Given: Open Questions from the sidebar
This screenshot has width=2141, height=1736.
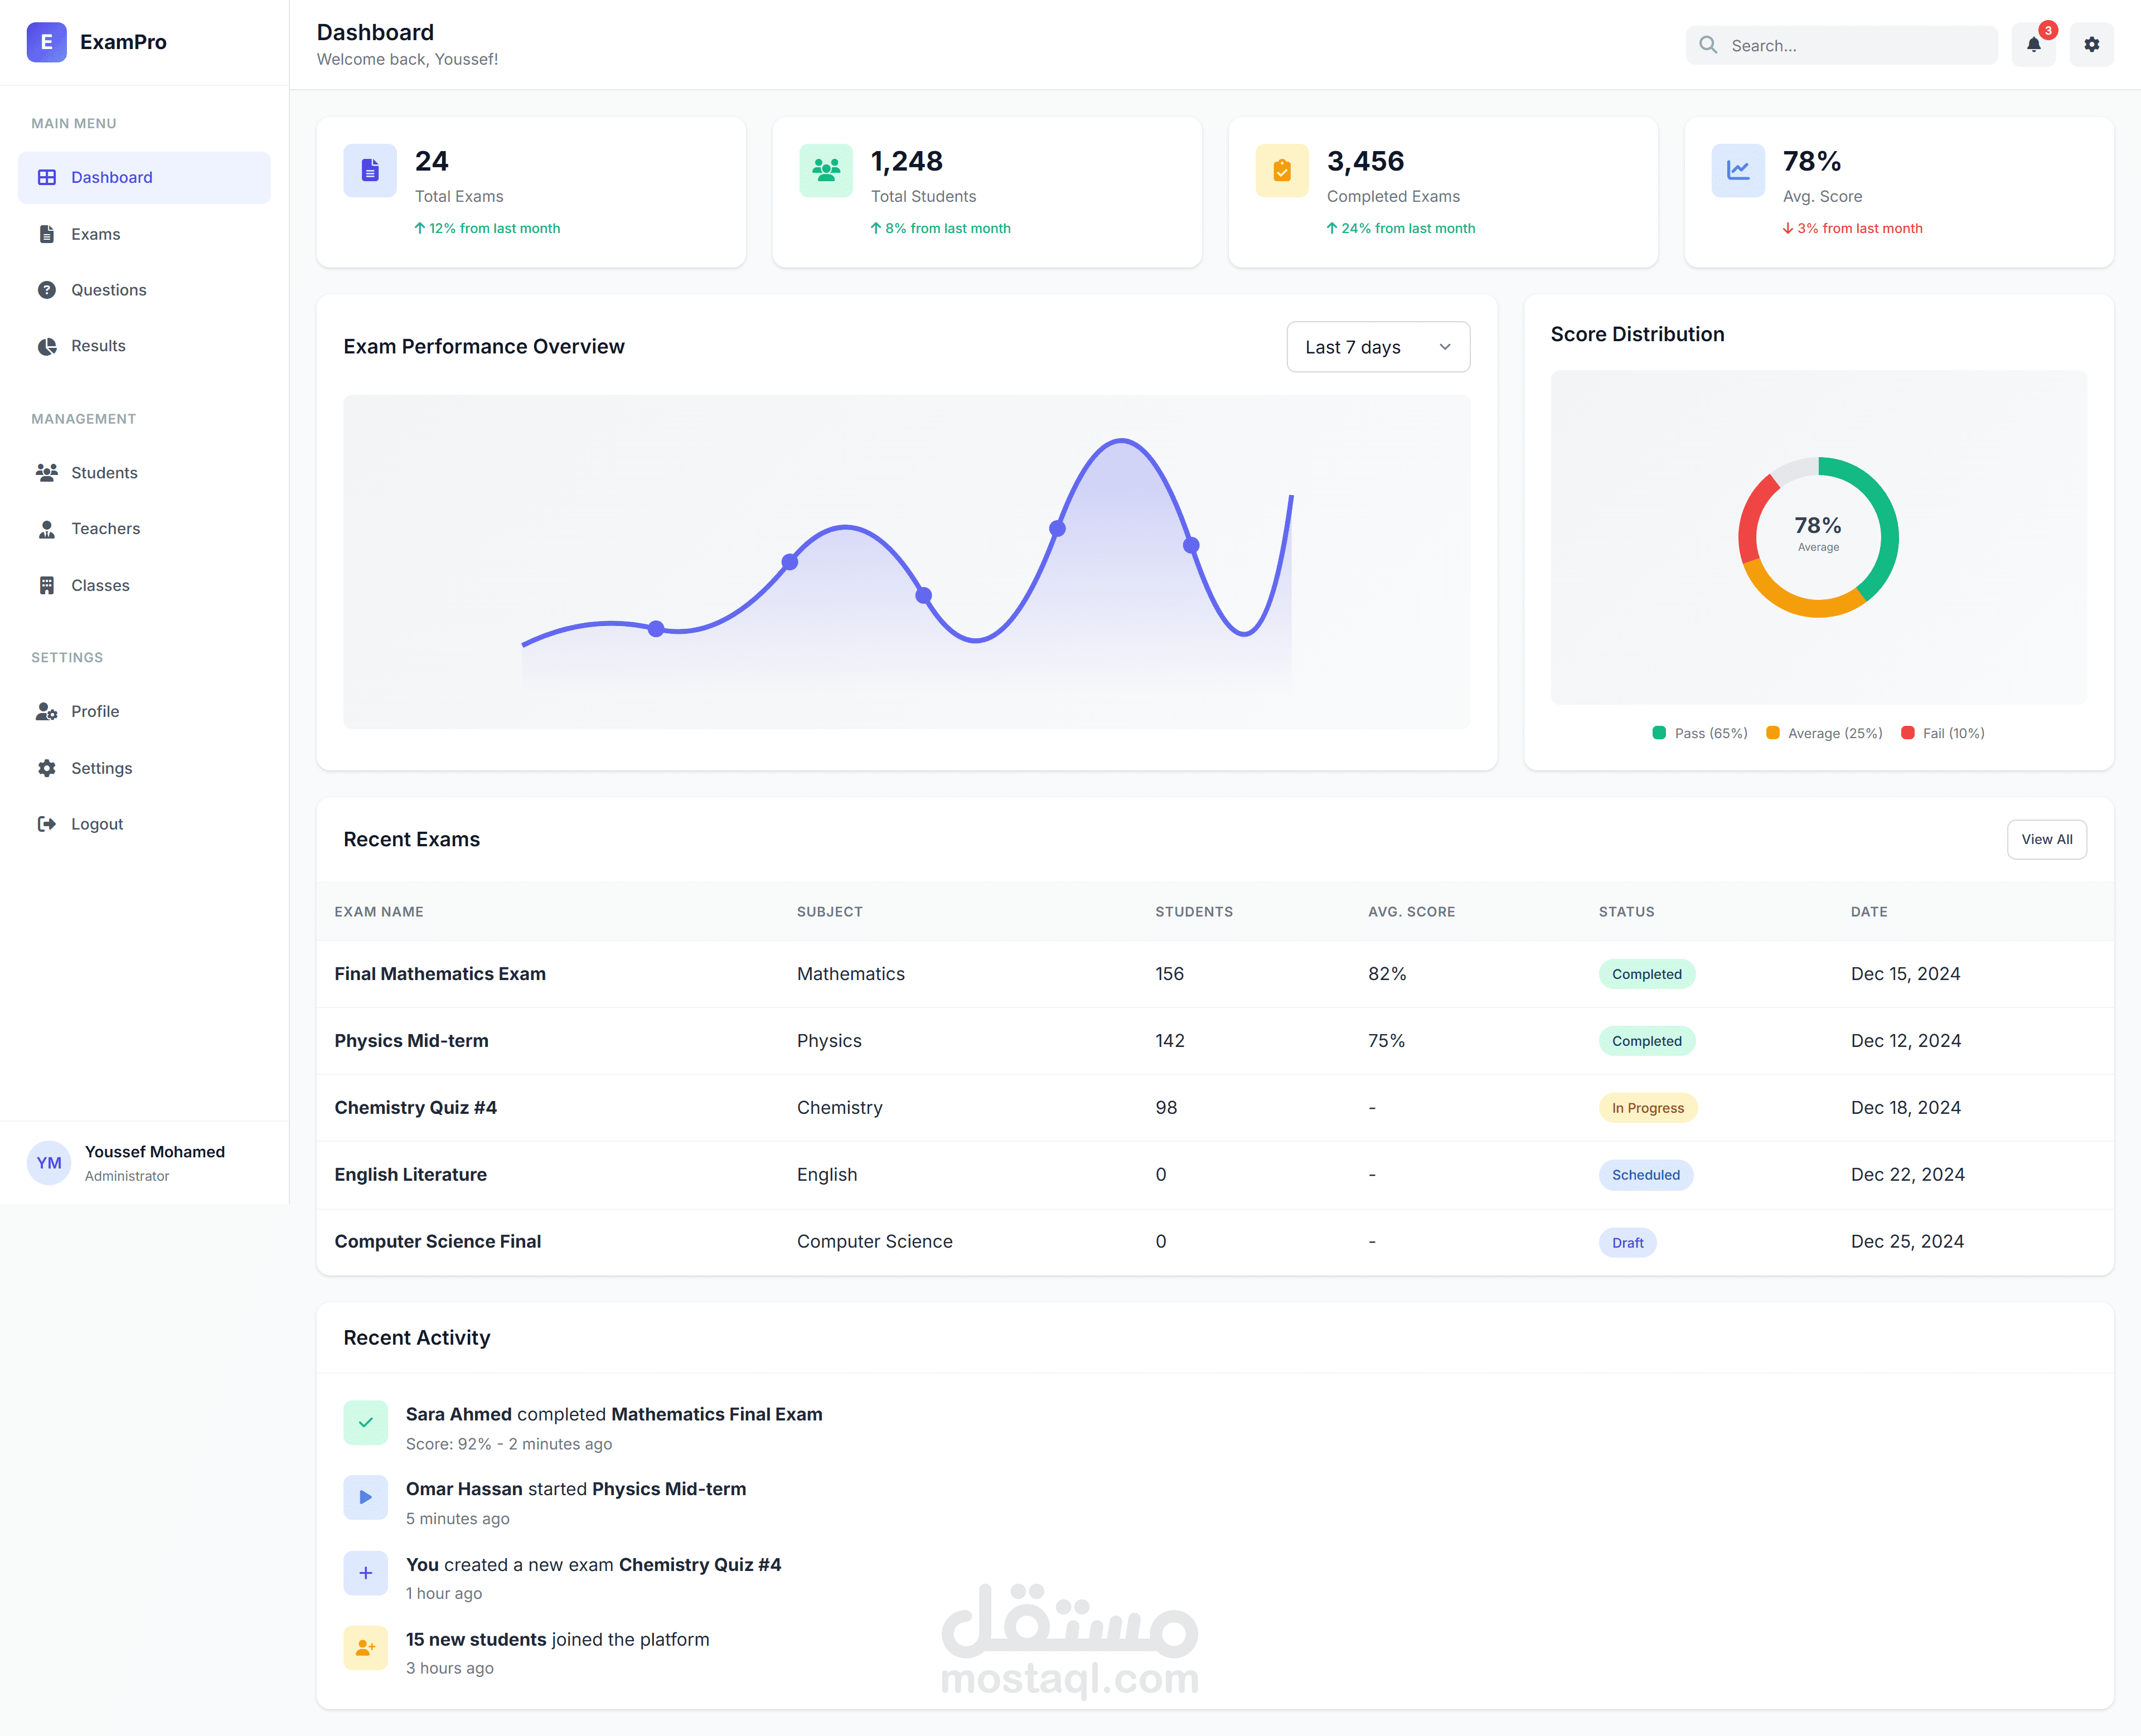Looking at the screenshot, I should click(x=108, y=290).
